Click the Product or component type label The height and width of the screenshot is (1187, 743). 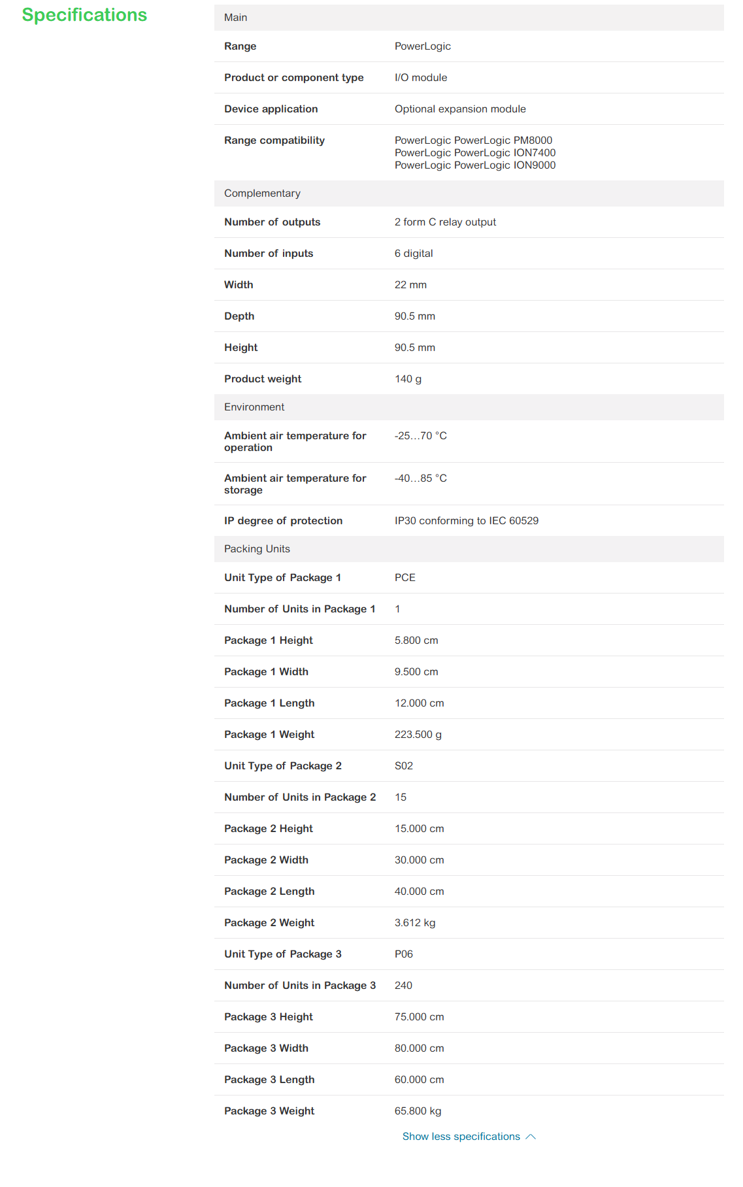(294, 78)
